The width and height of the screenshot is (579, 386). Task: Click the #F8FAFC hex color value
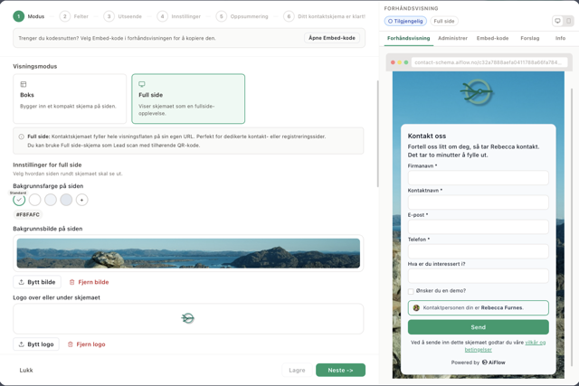28,214
